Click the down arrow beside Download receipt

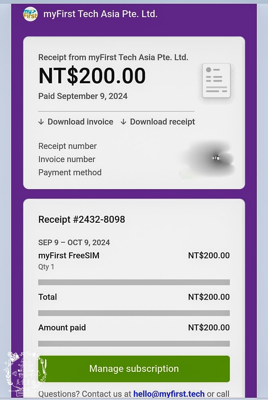123,122
